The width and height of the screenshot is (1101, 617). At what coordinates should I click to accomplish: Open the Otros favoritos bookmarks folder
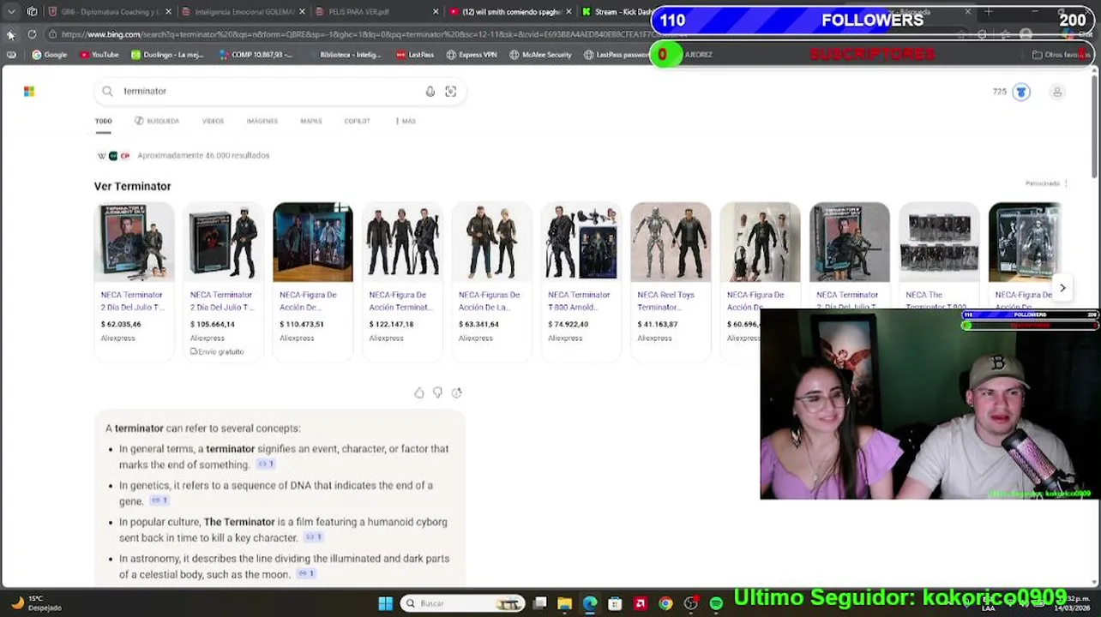click(x=1060, y=55)
